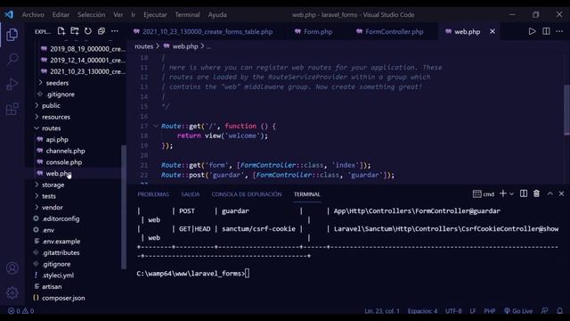570x321 pixels.
Task: Open the Search view in activity bar
Action: [x=12, y=59]
